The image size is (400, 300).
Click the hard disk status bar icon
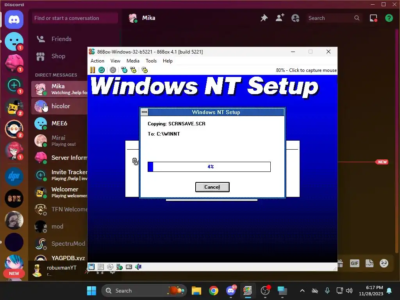(101, 267)
